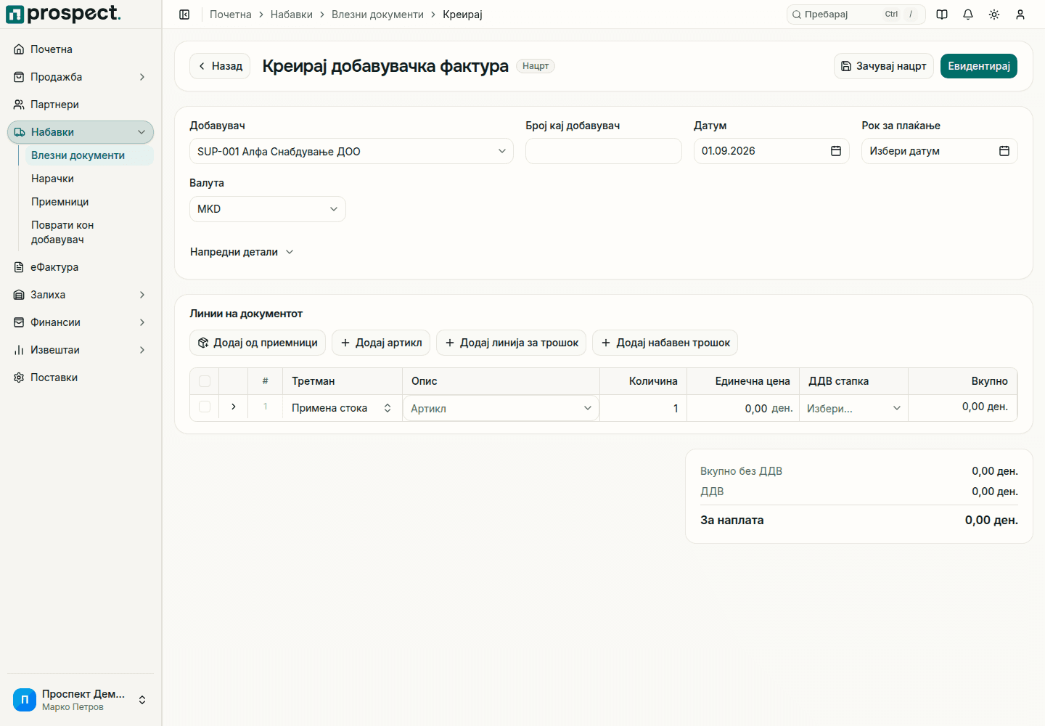Open Приемници under Набавки

tap(89, 202)
